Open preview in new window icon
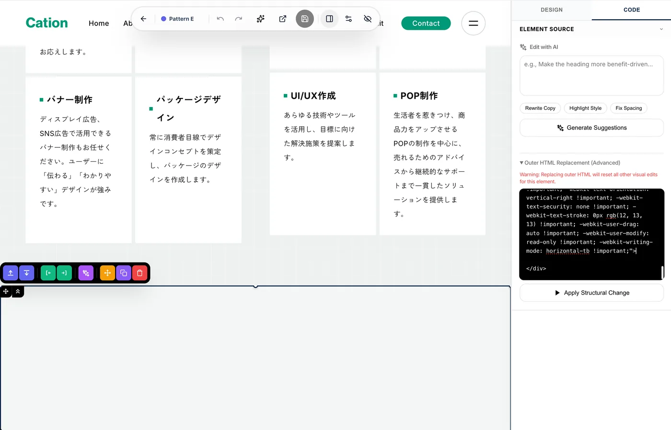Image resolution: width=671 pixels, height=430 pixels. point(283,19)
